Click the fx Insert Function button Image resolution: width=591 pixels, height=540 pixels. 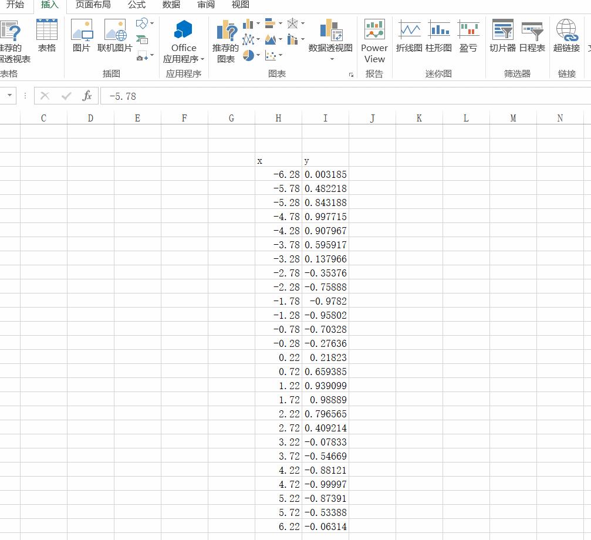pos(87,96)
